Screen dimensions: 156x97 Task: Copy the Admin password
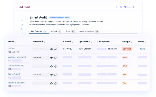tap(55, 49)
